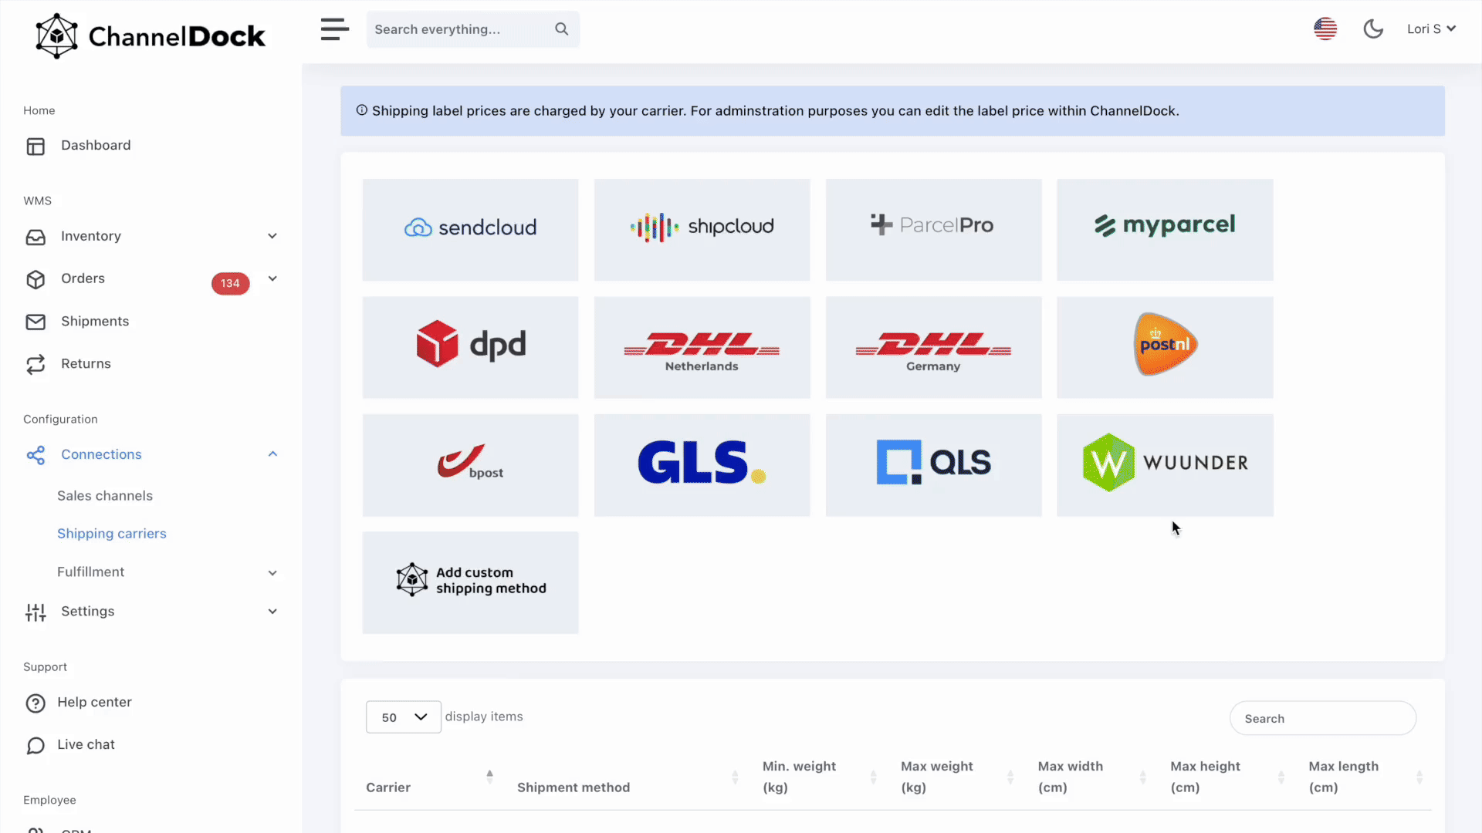The width and height of the screenshot is (1482, 833).
Task: Open the US flag language selector
Action: pyautogui.click(x=1325, y=29)
